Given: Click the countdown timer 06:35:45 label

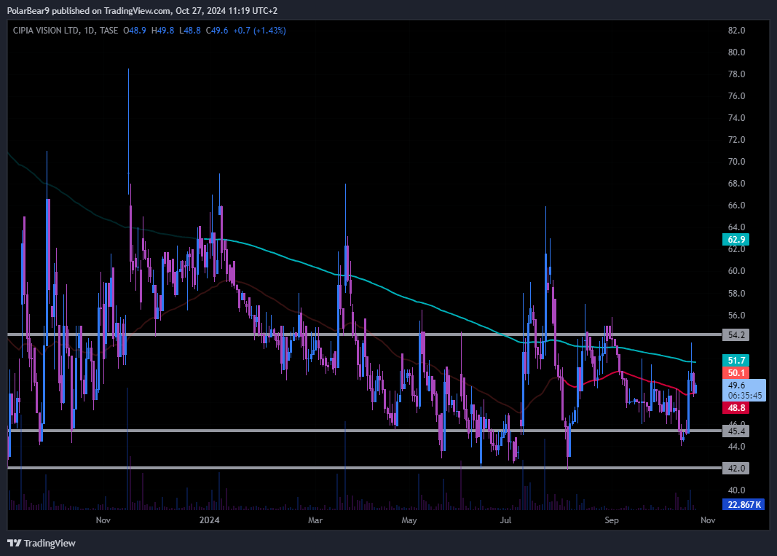Looking at the screenshot, I should tap(743, 396).
